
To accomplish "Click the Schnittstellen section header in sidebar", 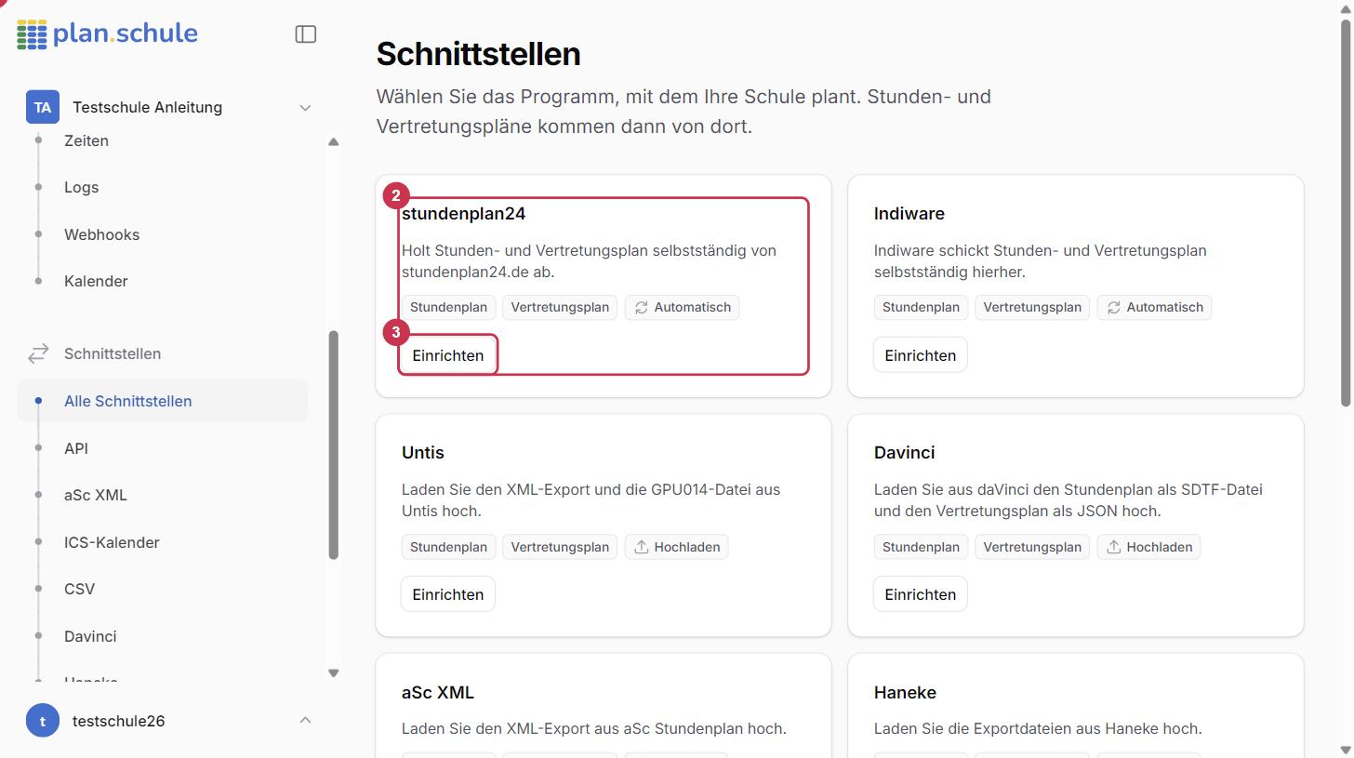I will pos(113,353).
